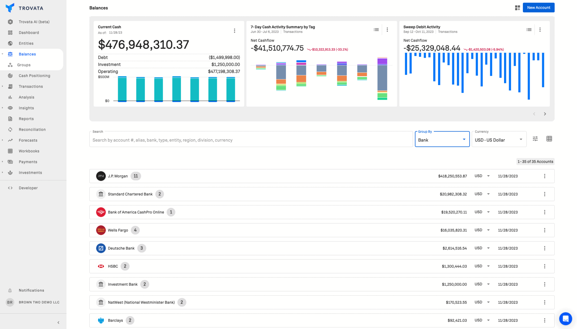Open the Group By dropdown
The height and width of the screenshot is (329, 577).
click(x=441, y=139)
